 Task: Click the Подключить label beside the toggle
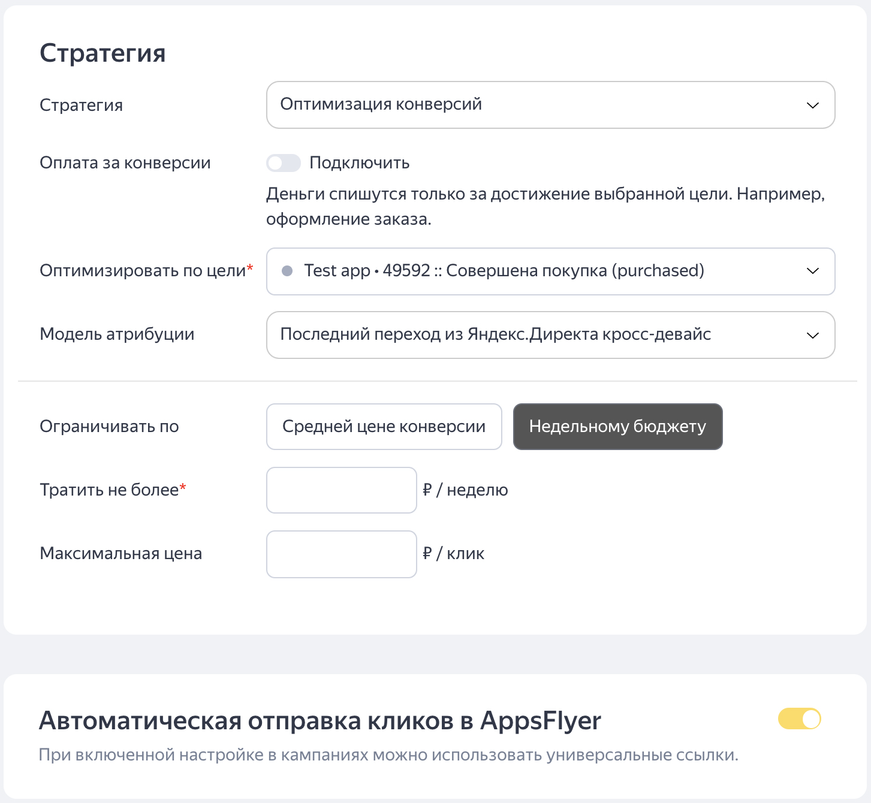(359, 163)
